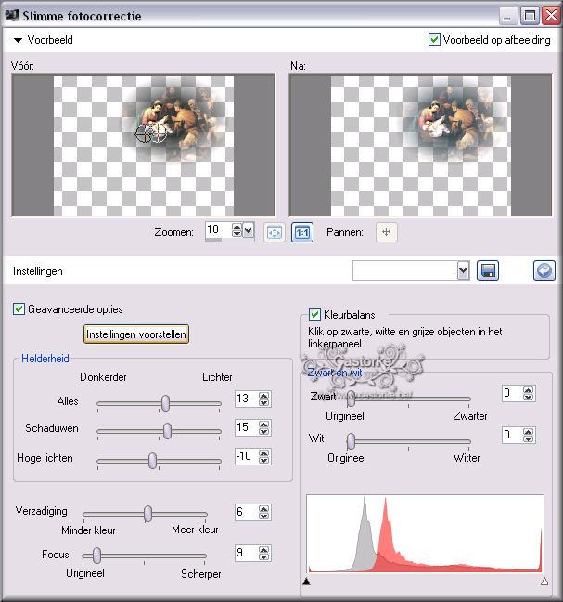
Task: Click the Zwart spinner arrows
Action: (528, 394)
